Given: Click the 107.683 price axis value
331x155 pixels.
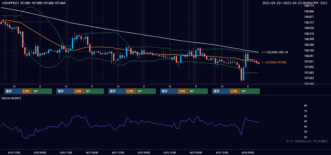Looking at the screenshot, I should point(309,73).
